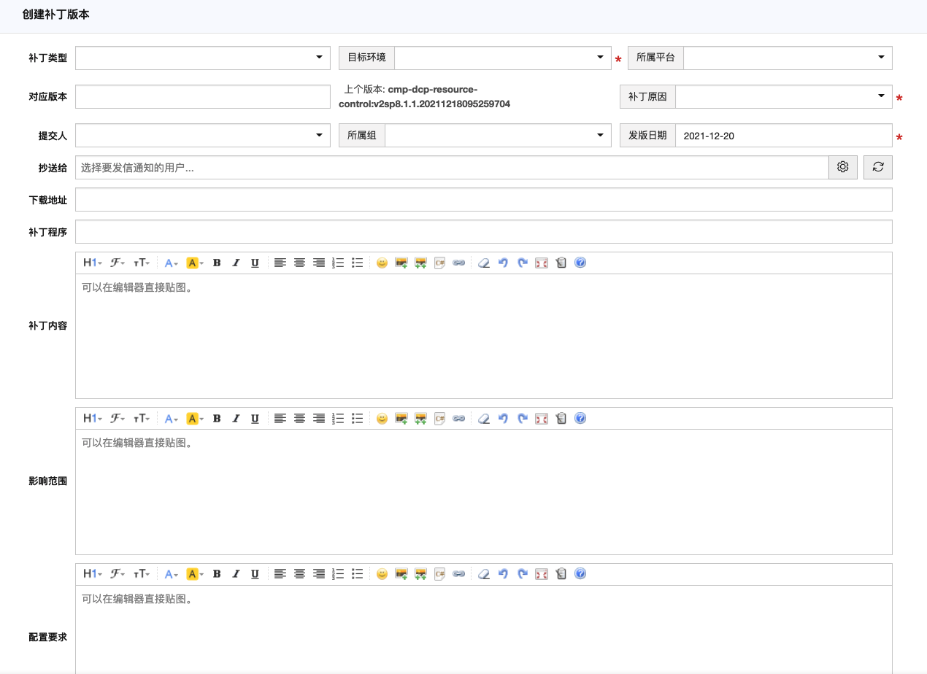Open font family menu in 补丁内容 editor
The image size is (927, 674).
118,263
